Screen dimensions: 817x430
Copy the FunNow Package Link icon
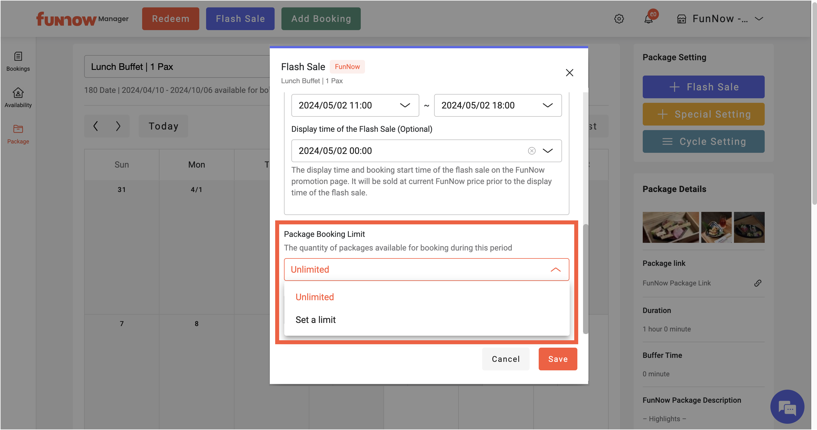(x=757, y=283)
